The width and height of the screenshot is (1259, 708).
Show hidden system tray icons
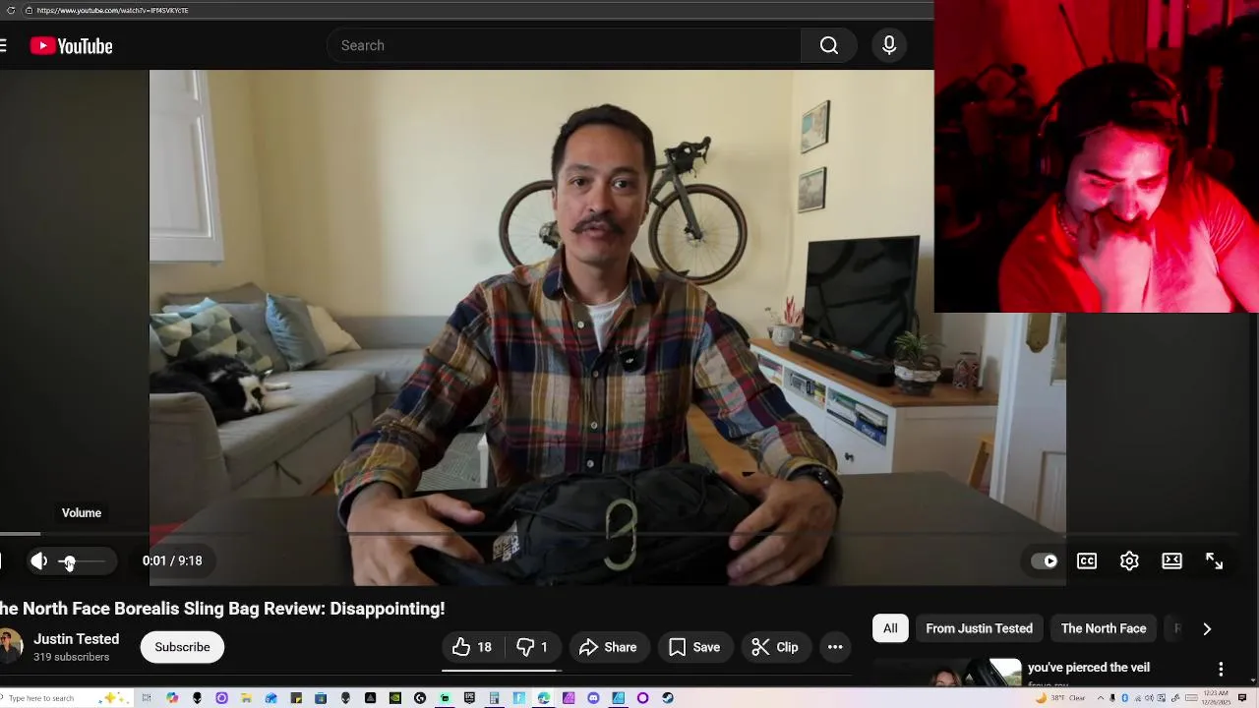point(1101,698)
